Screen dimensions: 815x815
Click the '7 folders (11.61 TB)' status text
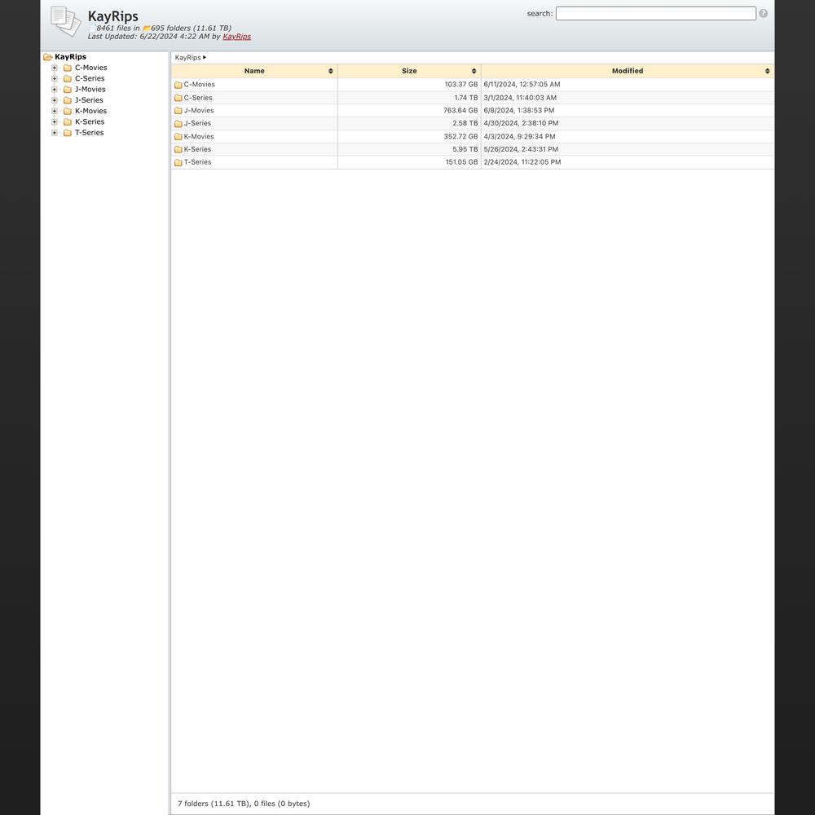(x=213, y=804)
